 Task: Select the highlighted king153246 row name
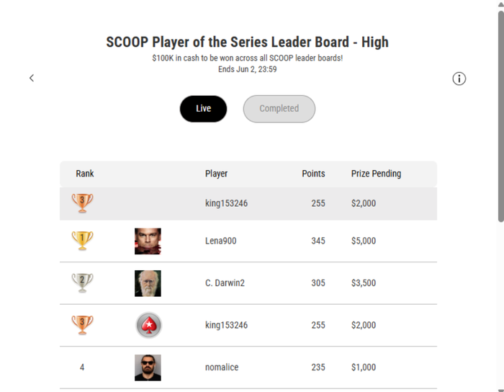226,203
